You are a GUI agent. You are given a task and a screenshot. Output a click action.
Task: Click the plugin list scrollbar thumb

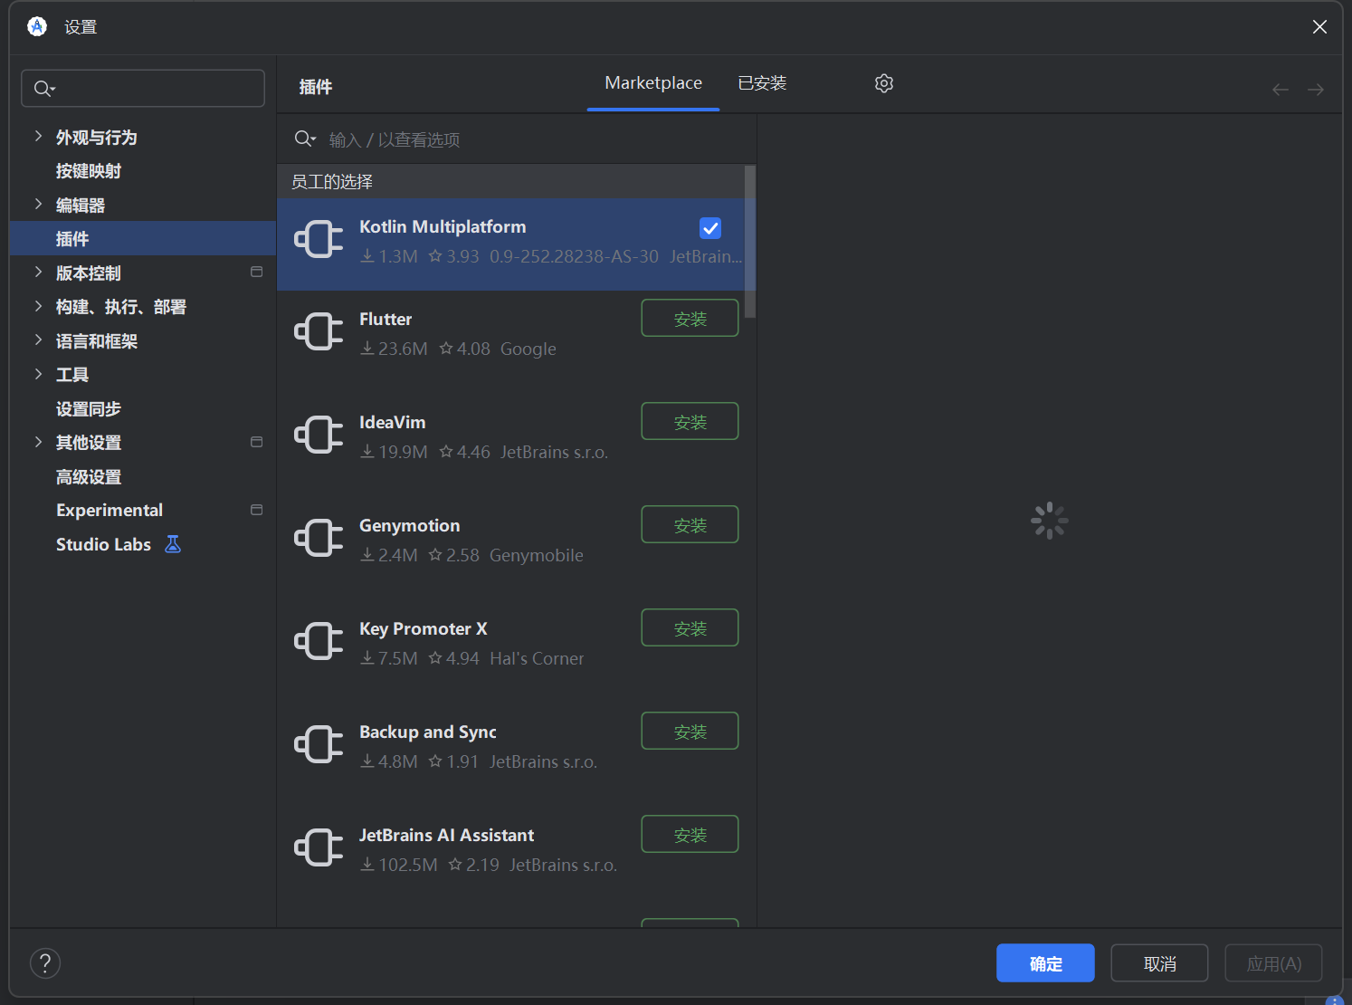pos(750,242)
